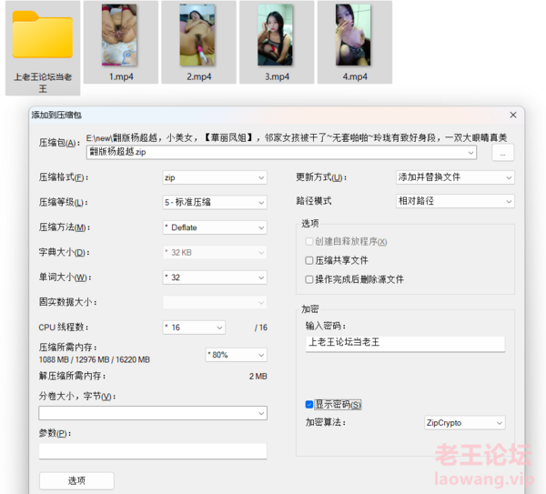Open the 单词大小 32 dropdown
Image resolution: width=546 pixels, height=494 pixels.
215,277
